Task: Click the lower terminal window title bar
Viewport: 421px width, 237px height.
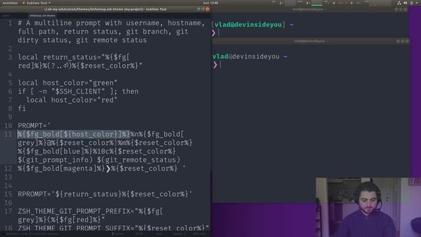Action: tap(311, 41)
